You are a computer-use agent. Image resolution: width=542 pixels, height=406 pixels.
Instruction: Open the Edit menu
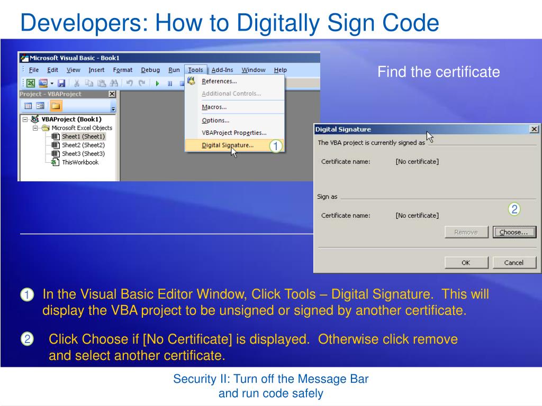(x=52, y=70)
